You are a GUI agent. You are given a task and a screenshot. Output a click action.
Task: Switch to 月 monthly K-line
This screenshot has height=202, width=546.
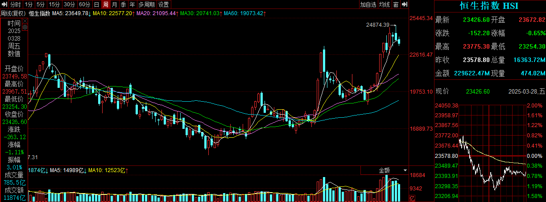pyautogui.click(x=115, y=4)
